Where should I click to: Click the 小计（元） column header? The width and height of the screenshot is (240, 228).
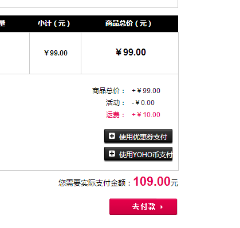click(54, 23)
